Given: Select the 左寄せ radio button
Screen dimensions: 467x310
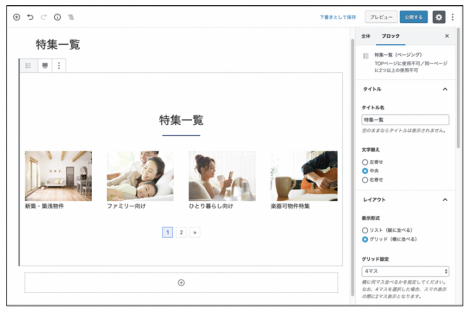Looking at the screenshot, I should (x=365, y=162).
